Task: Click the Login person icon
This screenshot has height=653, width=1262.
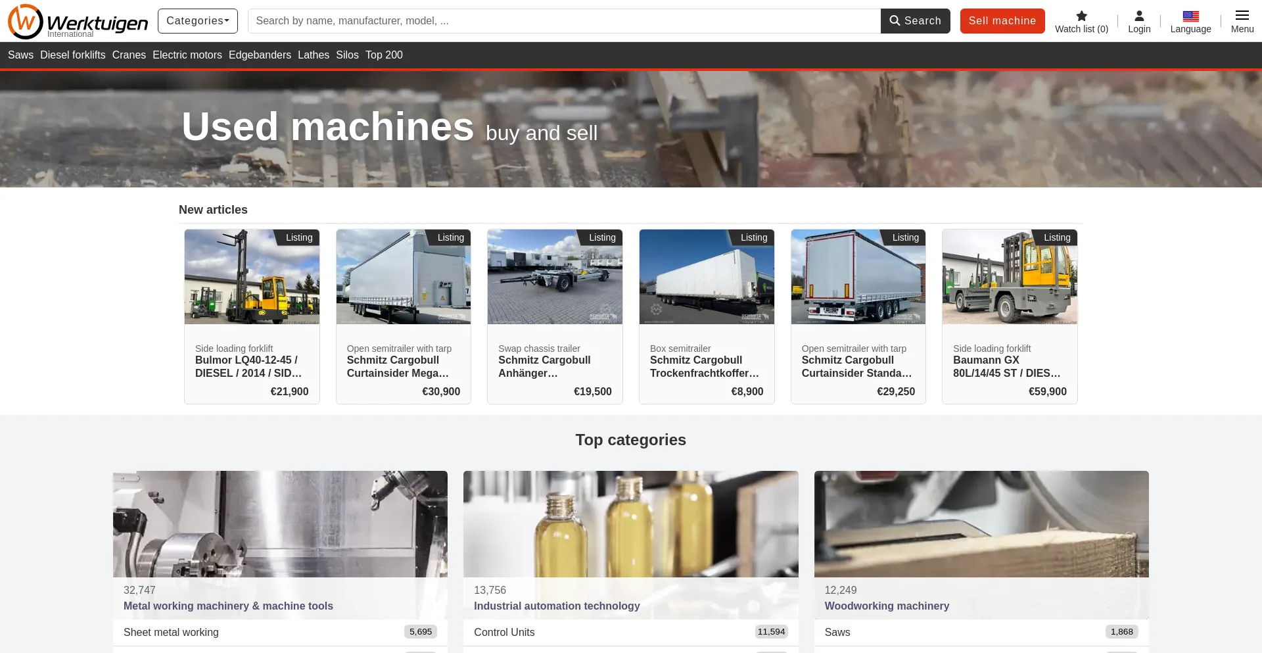Action: pyautogui.click(x=1139, y=16)
